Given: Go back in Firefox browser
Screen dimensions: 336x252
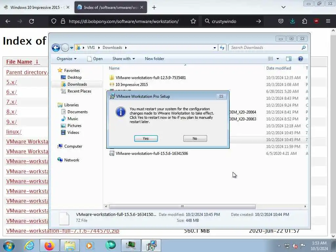Looking at the screenshot, I should click(8, 21).
